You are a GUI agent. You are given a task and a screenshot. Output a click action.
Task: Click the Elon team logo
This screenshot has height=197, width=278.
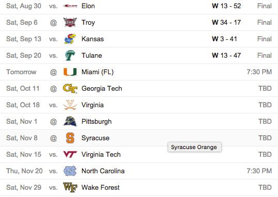pyautogui.click(x=70, y=6)
